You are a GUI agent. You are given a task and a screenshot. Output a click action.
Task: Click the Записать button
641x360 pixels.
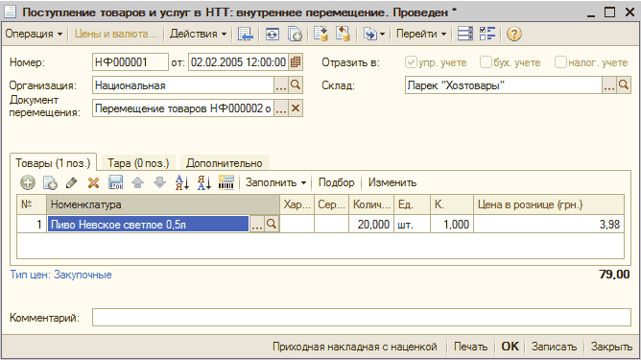coord(554,347)
